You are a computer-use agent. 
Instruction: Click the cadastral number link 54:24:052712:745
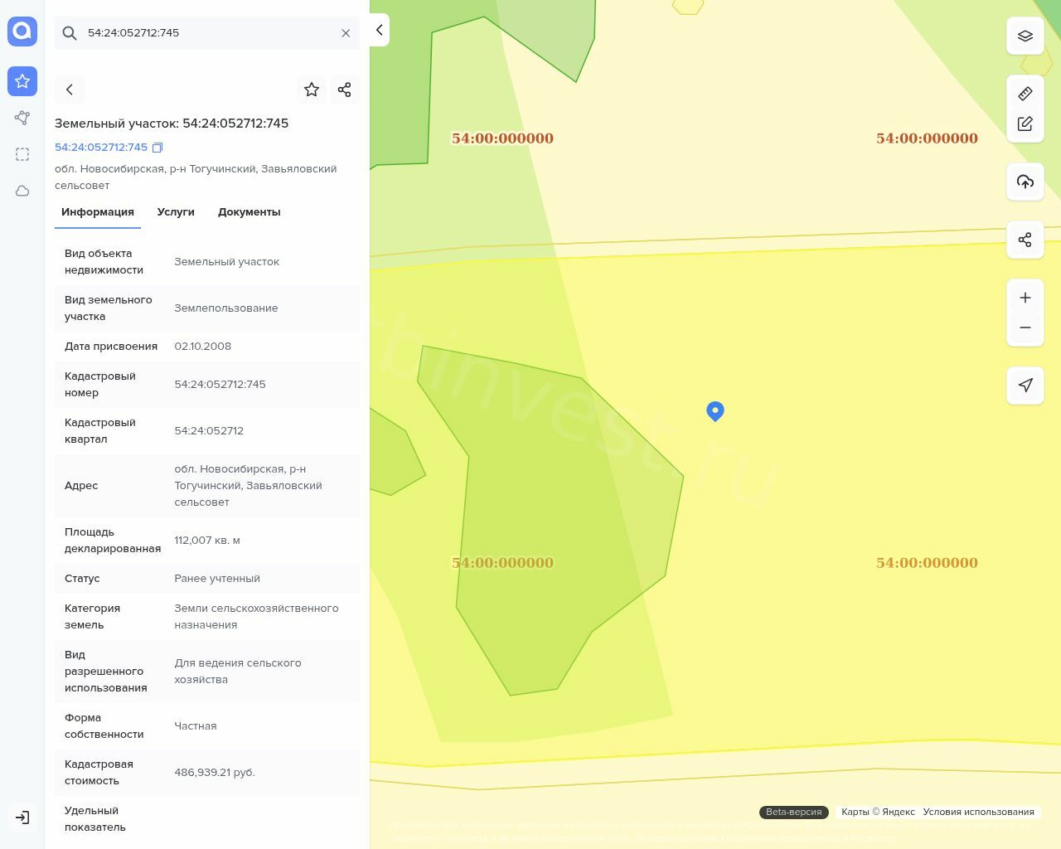[101, 148]
